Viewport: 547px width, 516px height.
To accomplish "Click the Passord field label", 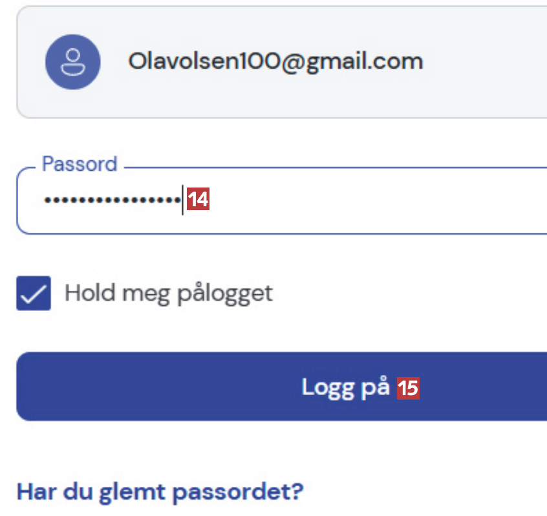I will [x=80, y=164].
